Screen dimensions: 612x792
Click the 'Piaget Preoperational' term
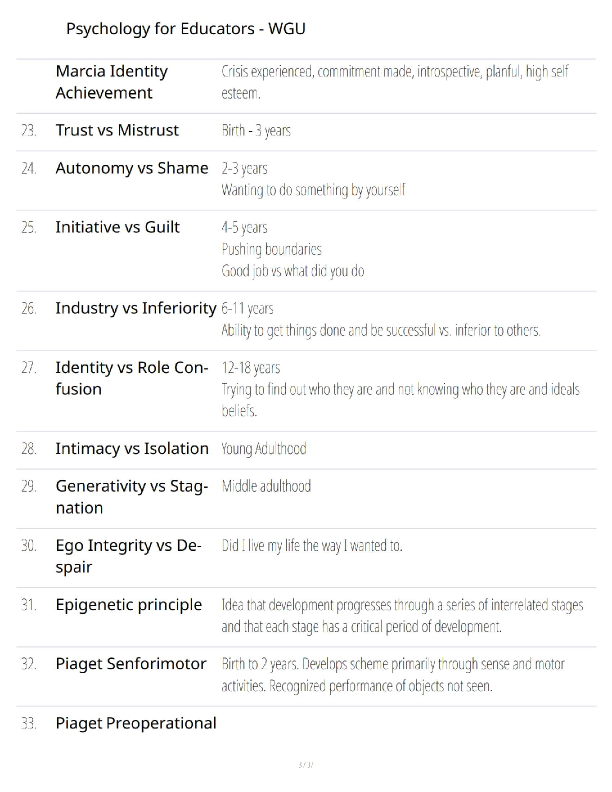tap(136, 723)
